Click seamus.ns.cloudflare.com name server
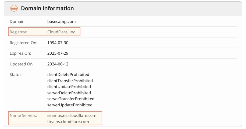Image resolution: width=246 pixels, height=129 pixels. point(72,116)
